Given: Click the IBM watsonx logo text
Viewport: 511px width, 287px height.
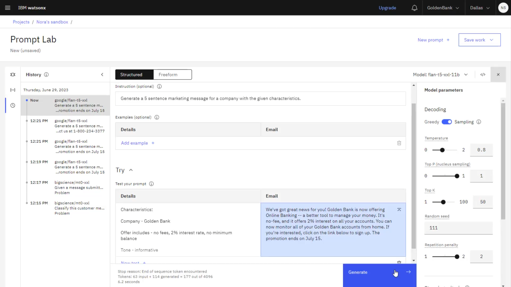Looking at the screenshot, I should (32, 8).
